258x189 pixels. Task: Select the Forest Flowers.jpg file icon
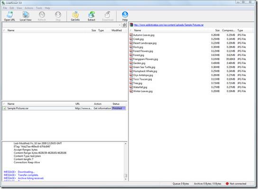tap(131, 51)
